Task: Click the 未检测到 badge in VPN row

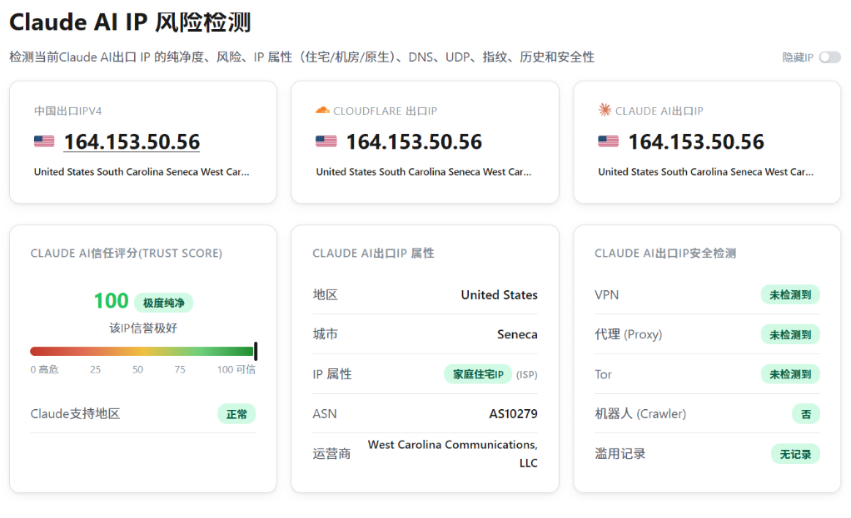Action: [790, 295]
